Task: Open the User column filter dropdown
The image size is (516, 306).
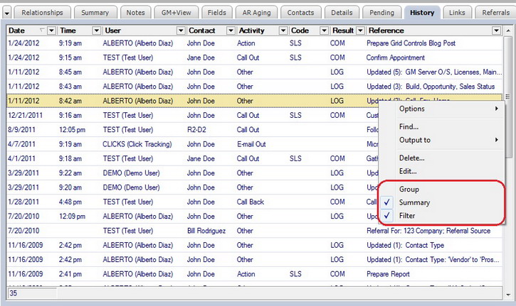Action: pos(180,31)
